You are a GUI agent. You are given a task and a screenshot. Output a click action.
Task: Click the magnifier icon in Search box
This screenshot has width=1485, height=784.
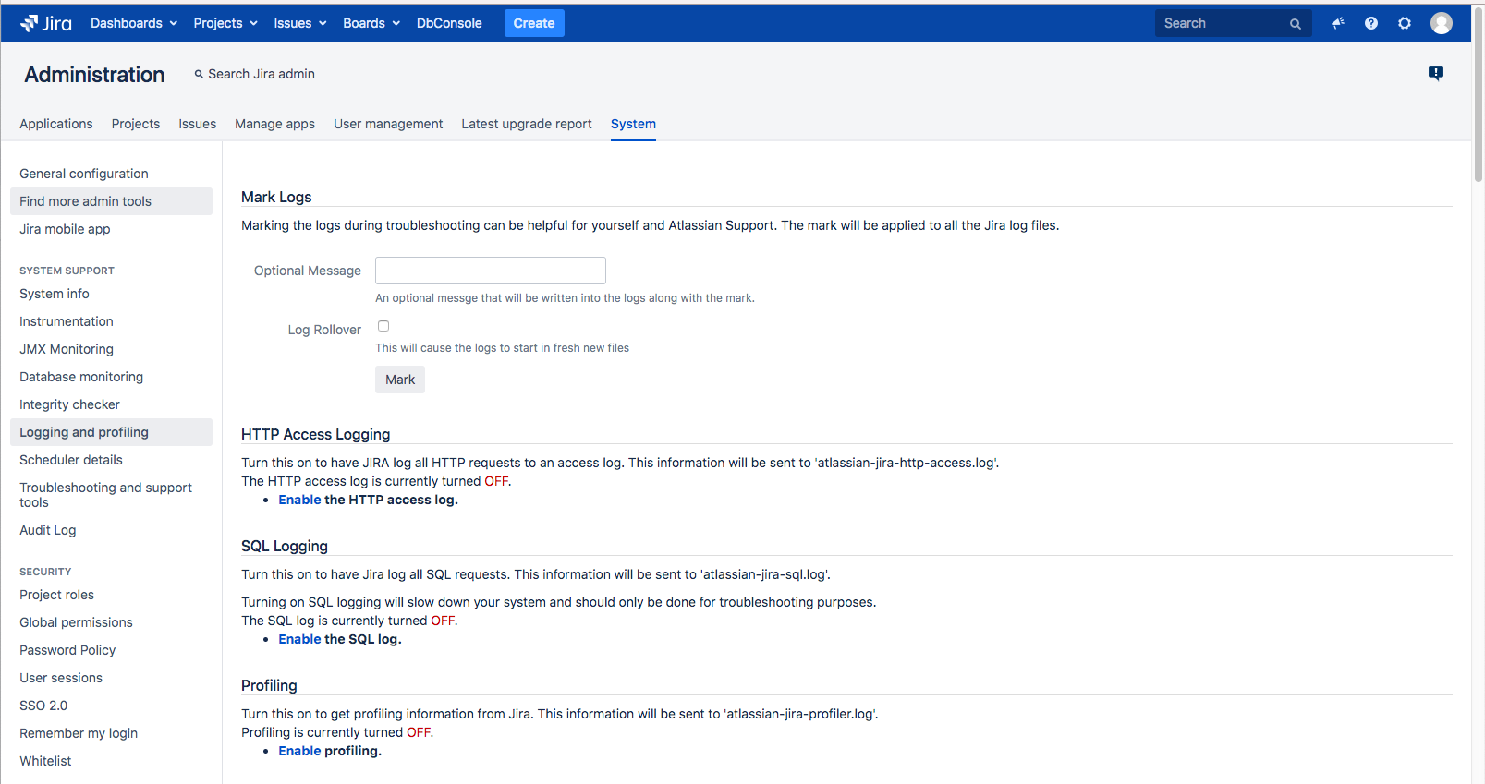coord(1295,24)
